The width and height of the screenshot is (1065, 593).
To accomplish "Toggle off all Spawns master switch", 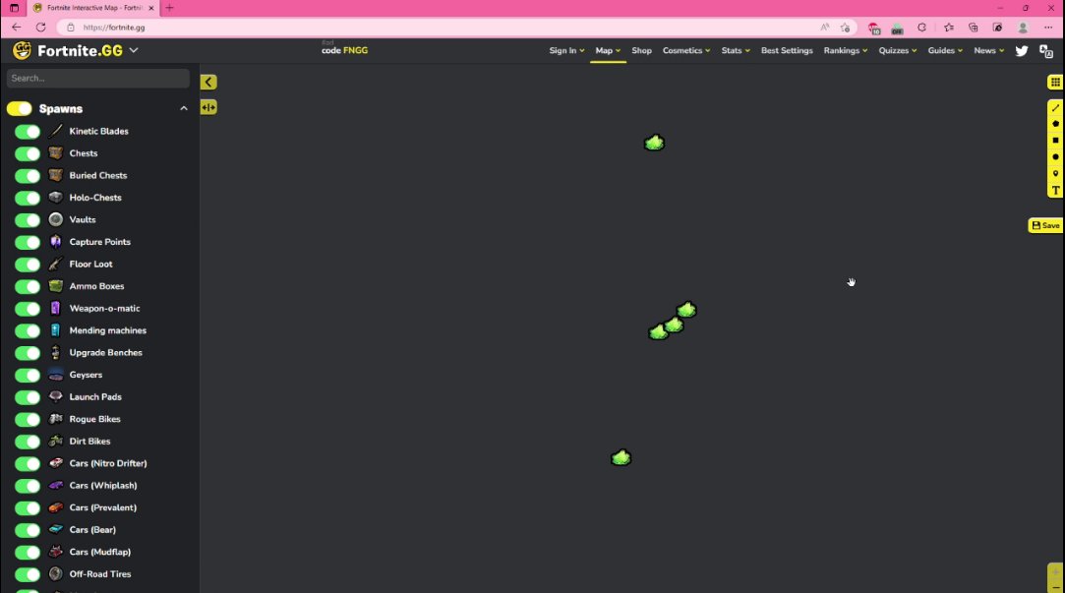I will coord(19,109).
